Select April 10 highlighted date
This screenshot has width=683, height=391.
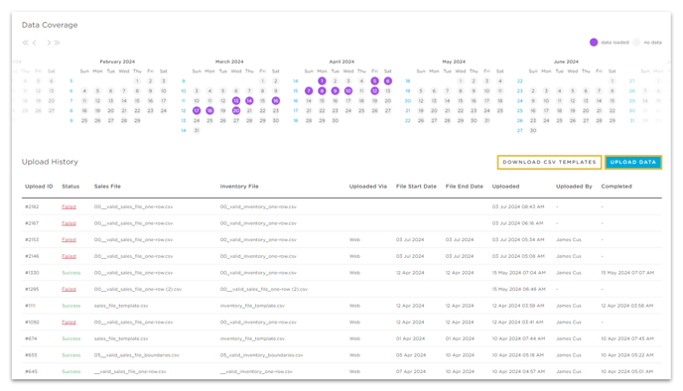348,91
